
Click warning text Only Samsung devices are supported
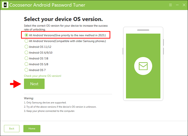coord(45,103)
